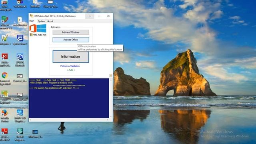
Task: Click console vertical scrollbar up arrow
Action: point(111,80)
